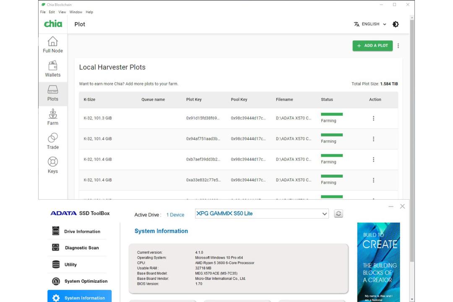The height and width of the screenshot is (302, 453).
Task: Click the Total Plot Size 1.584 TiB text
Action: tap(375, 84)
